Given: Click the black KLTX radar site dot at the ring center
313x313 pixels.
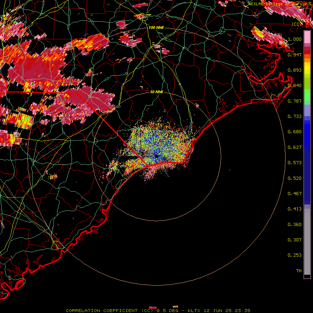Looking at the screenshot, I should (x=156, y=156).
